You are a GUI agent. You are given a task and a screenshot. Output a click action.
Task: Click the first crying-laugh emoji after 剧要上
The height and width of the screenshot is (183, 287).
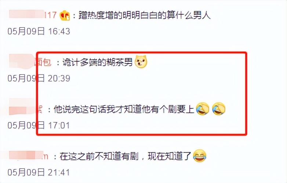203,109
